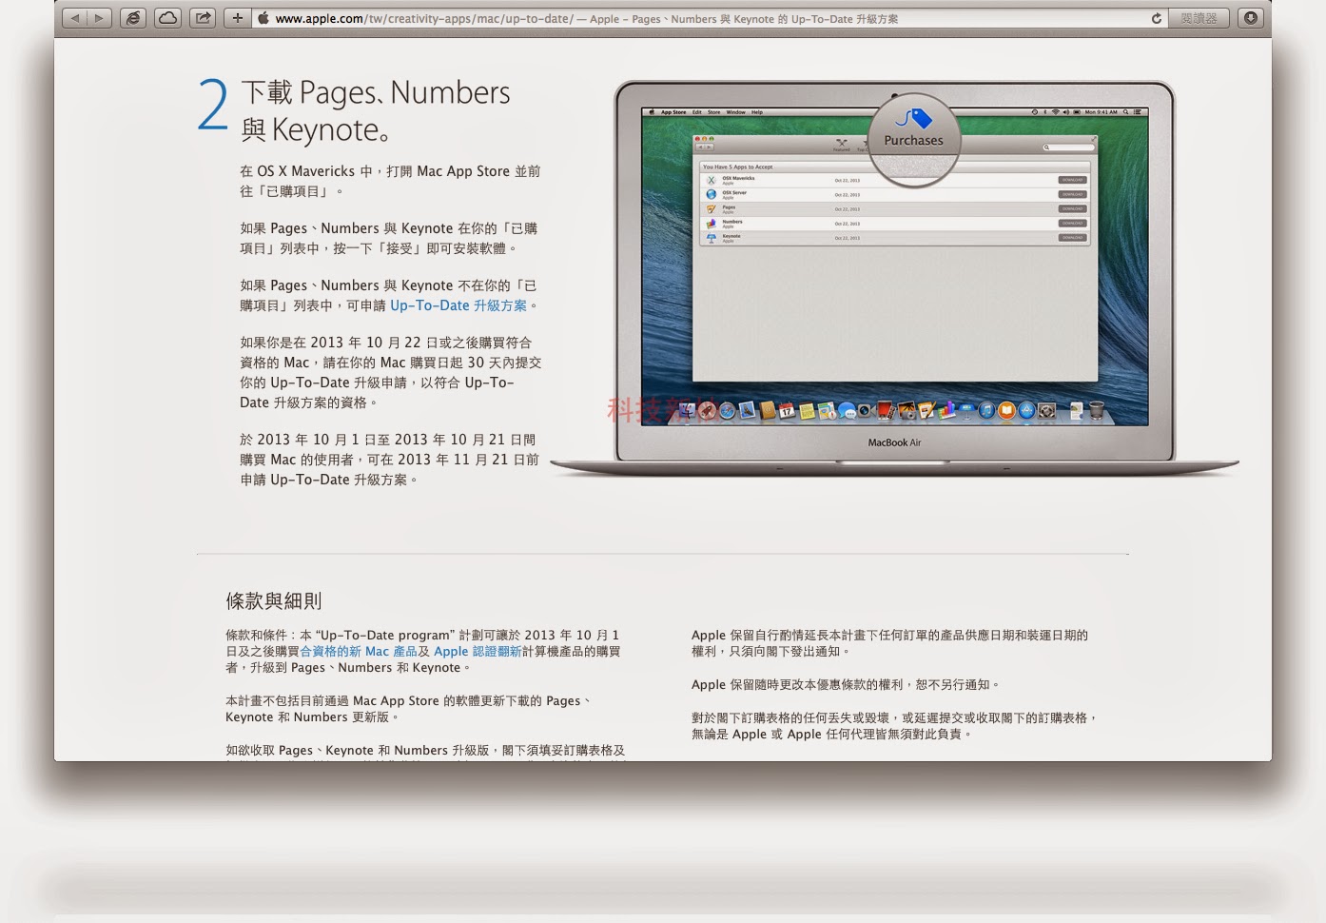The image size is (1326, 923).
Task: Click the Keynote row icon in pictured list
Action: (711, 238)
